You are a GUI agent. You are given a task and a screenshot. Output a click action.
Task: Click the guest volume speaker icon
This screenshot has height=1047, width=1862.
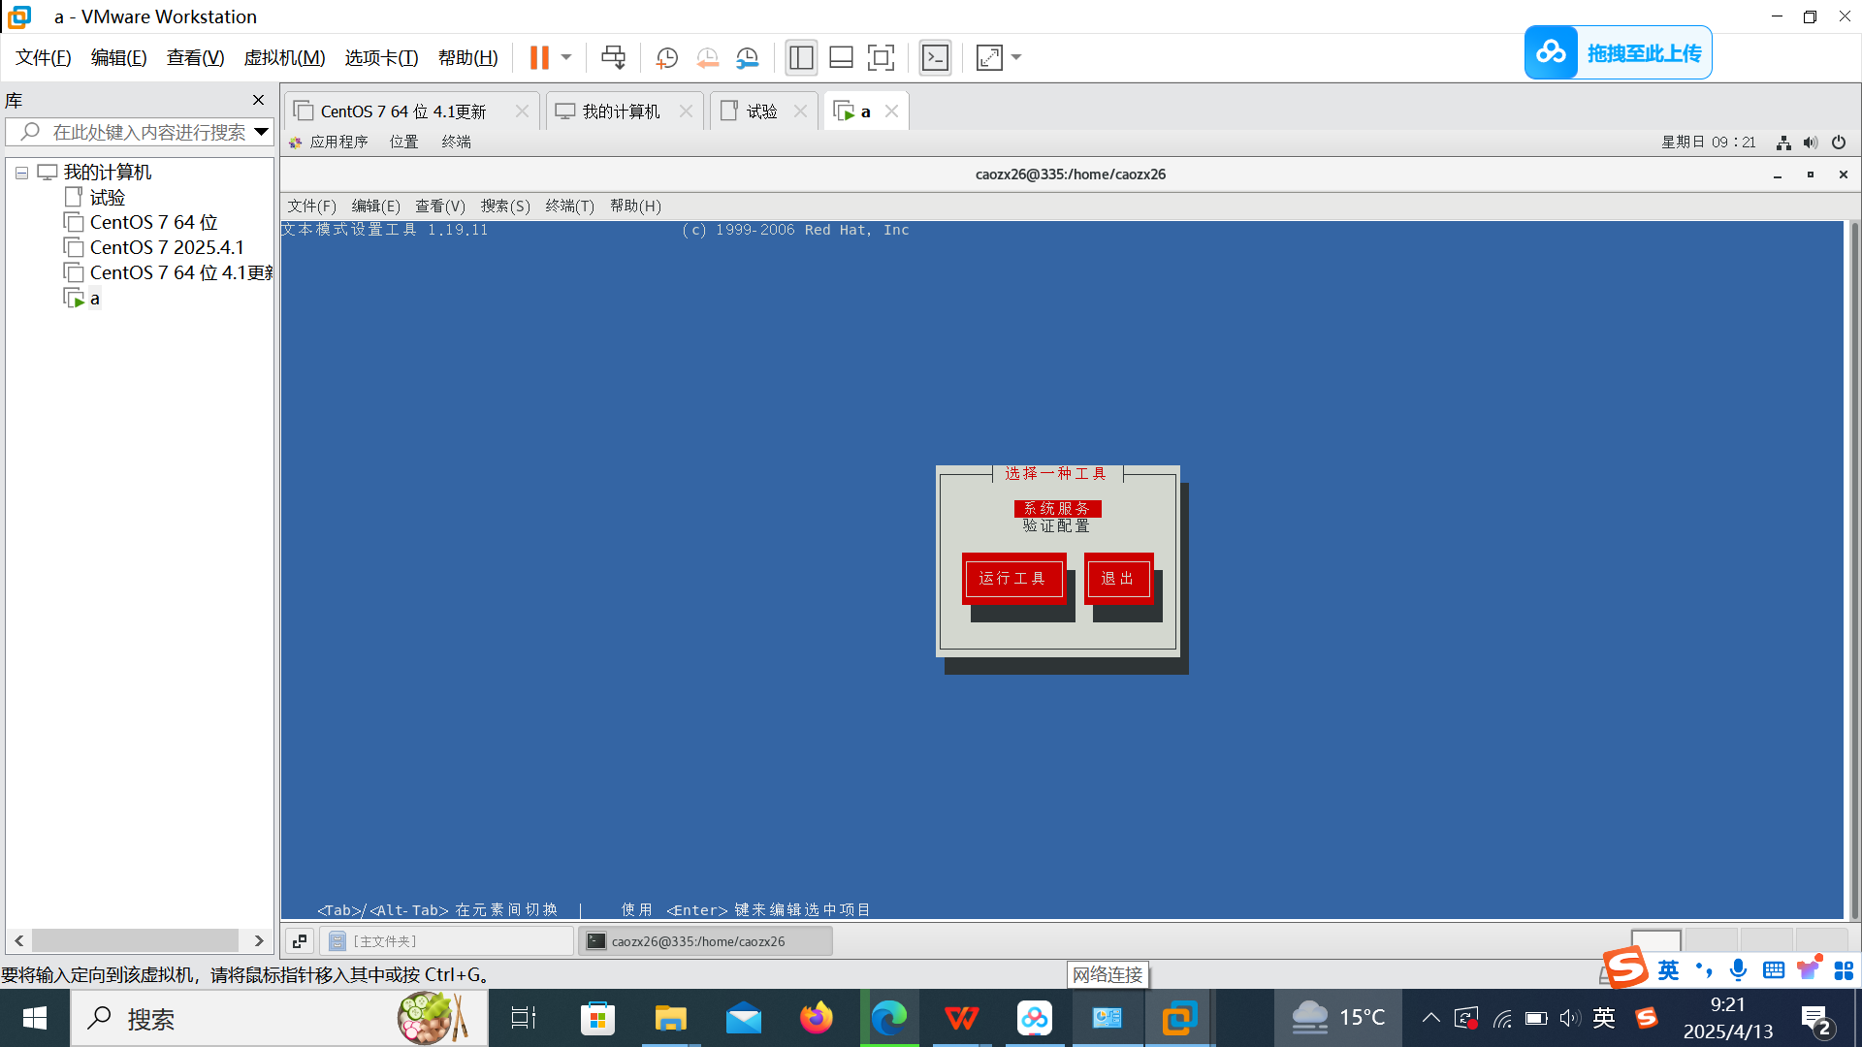pyautogui.click(x=1810, y=143)
